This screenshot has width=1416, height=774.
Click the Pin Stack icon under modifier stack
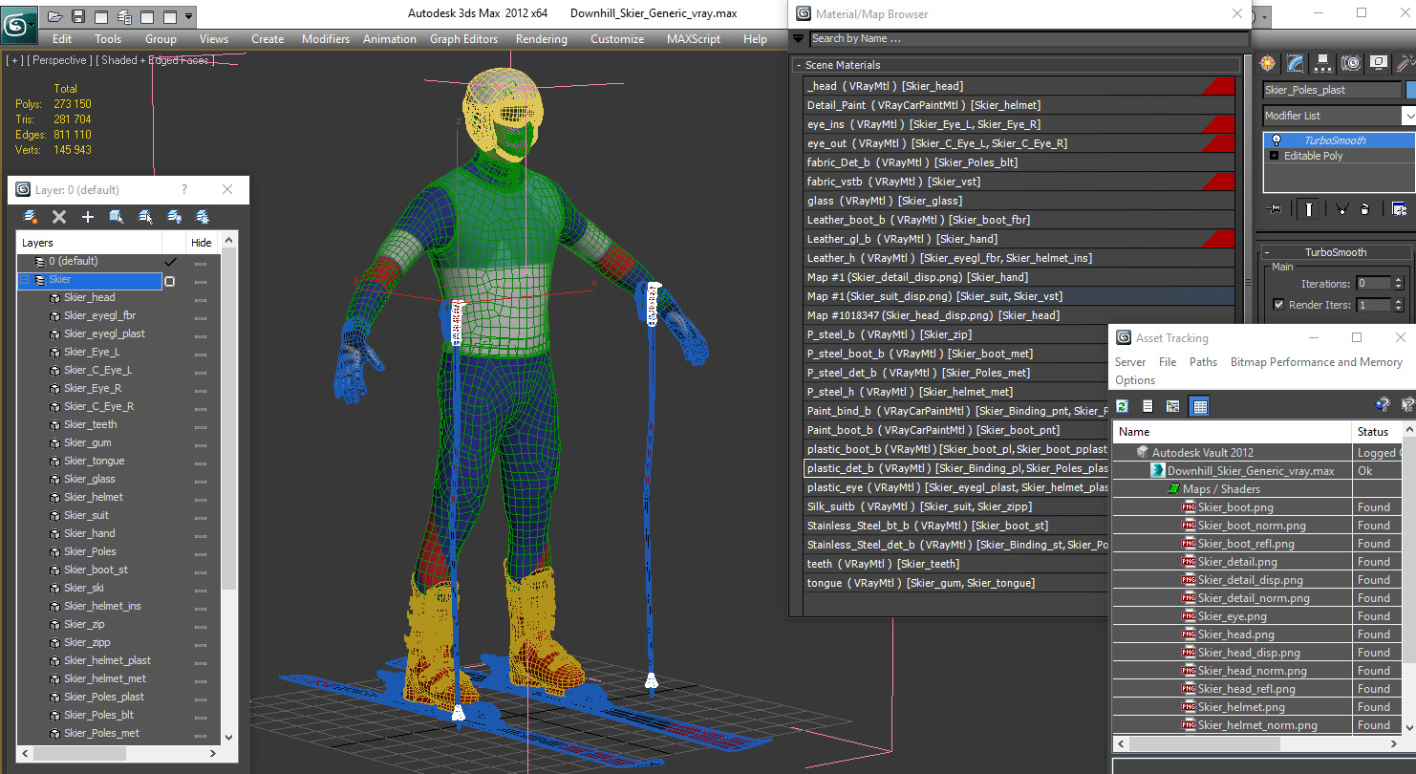(x=1274, y=208)
